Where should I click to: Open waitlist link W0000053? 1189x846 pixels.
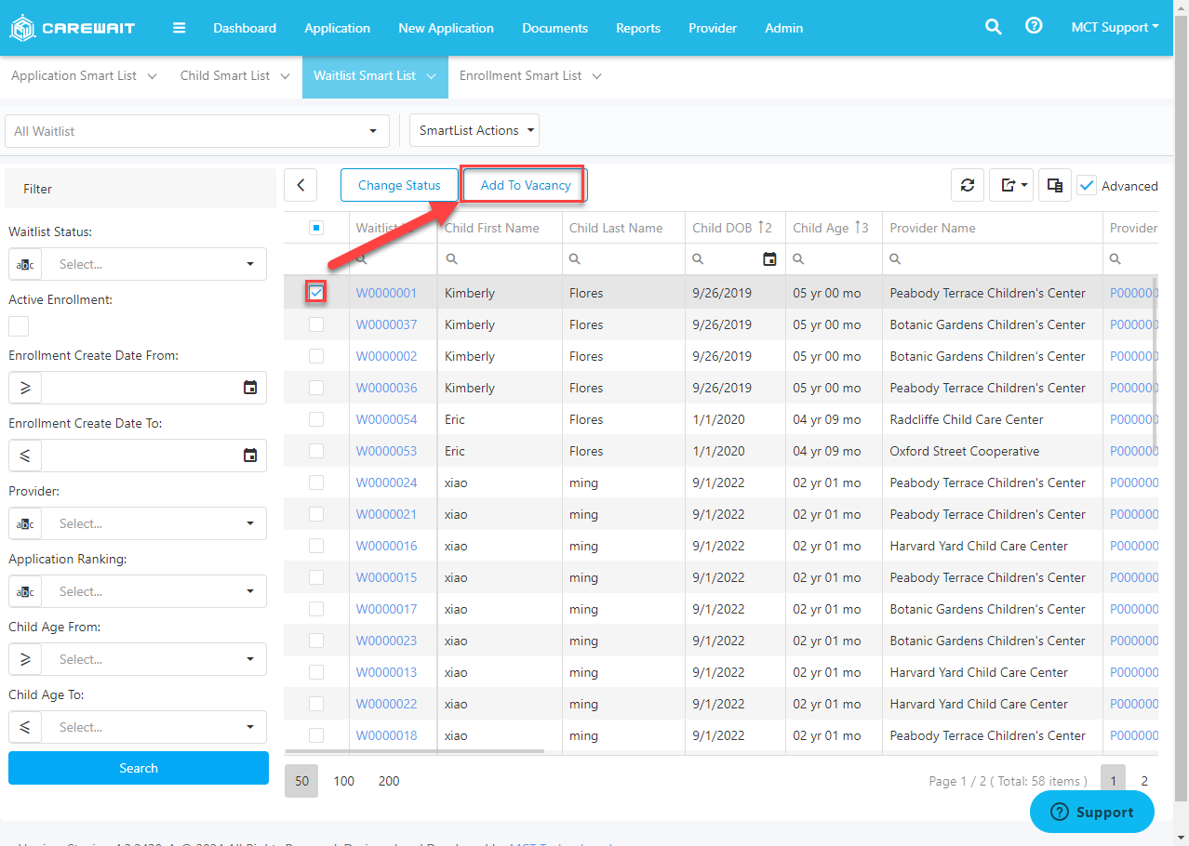point(386,451)
